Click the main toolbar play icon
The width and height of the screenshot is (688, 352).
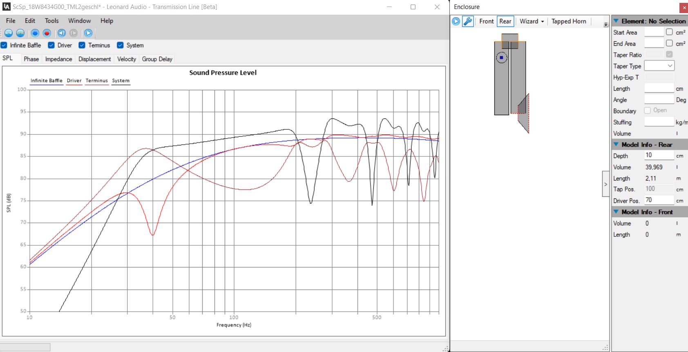coord(88,33)
